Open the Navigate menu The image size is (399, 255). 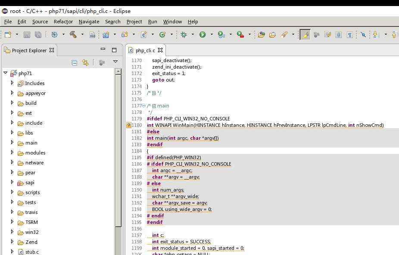click(x=89, y=22)
